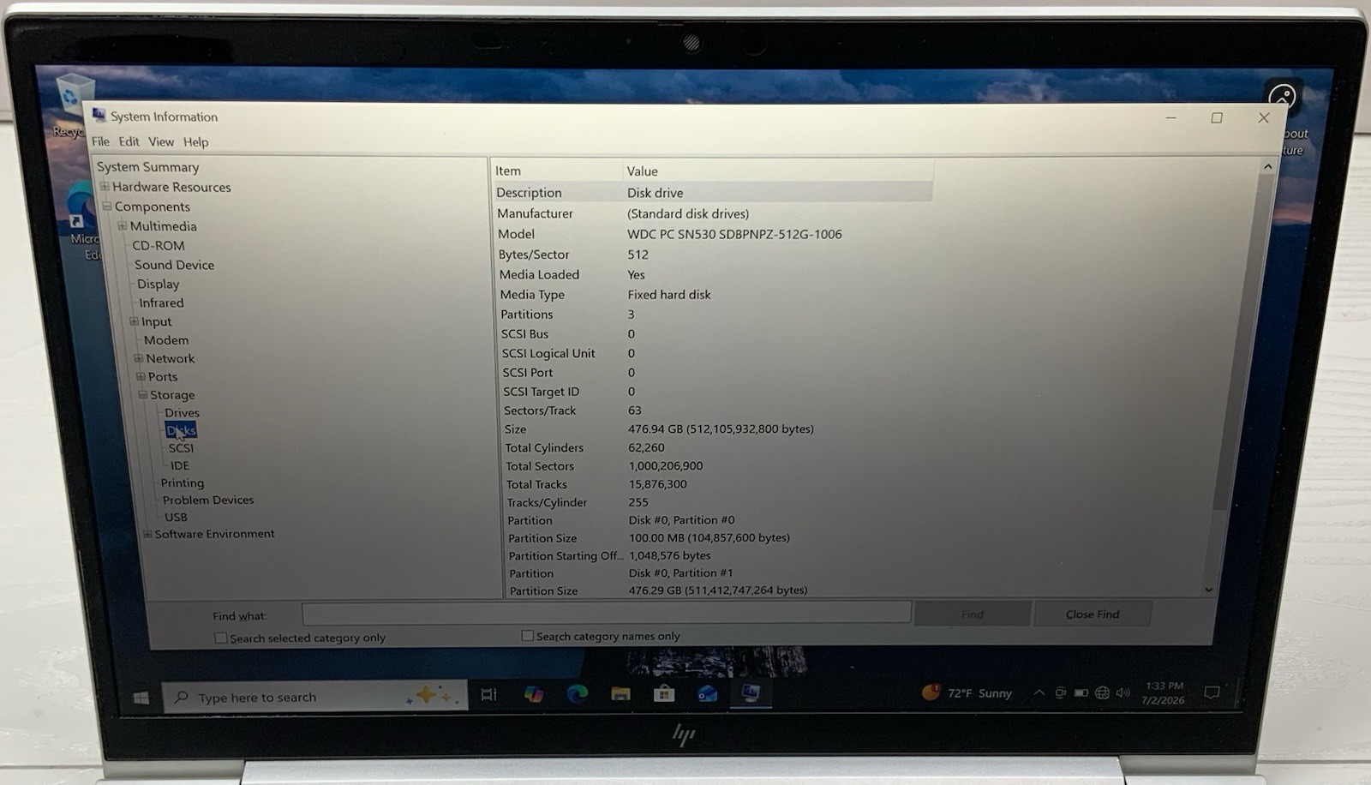The image size is (1371, 785).
Task: Open the battery status tray icon
Action: point(1081,692)
